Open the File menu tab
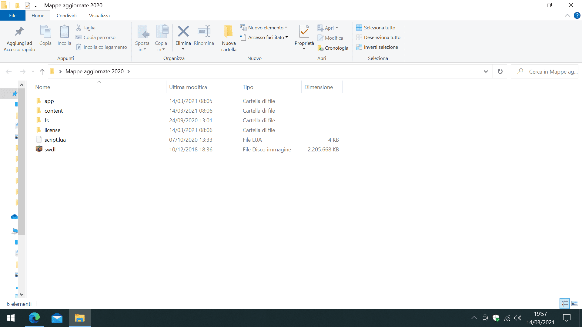The height and width of the screenshot is (327, 582). (x=13, y=15)
